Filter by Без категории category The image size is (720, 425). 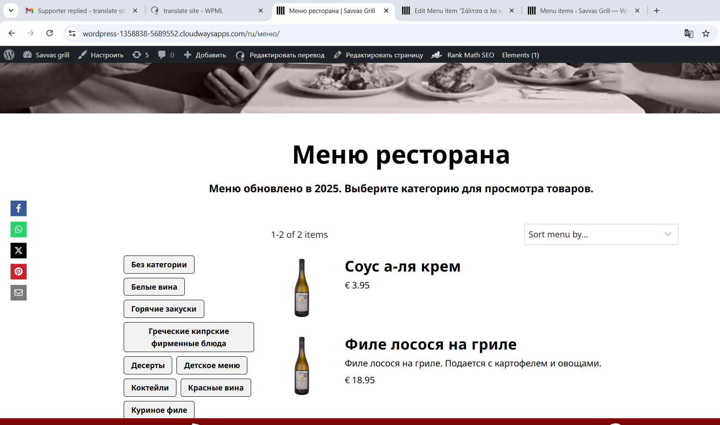[x=159, y=264]
